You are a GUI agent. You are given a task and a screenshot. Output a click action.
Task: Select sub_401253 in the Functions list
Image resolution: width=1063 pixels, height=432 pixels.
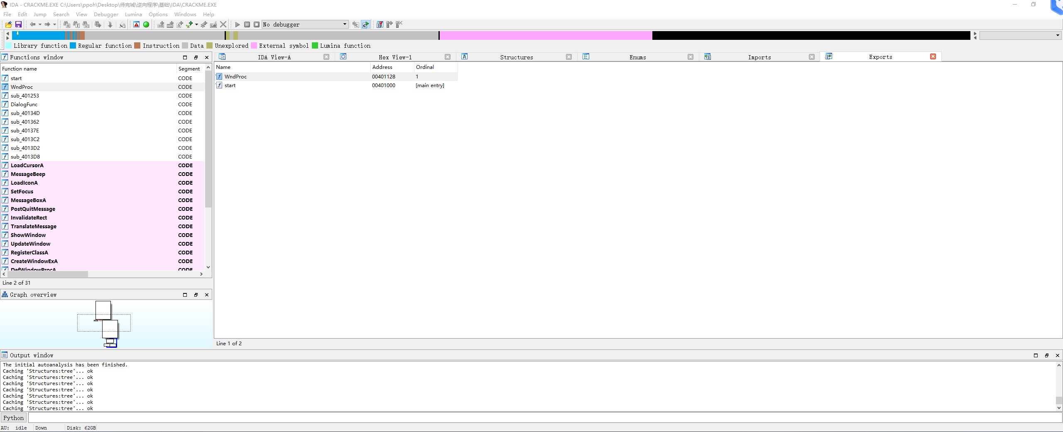click(x=103, y=95)
